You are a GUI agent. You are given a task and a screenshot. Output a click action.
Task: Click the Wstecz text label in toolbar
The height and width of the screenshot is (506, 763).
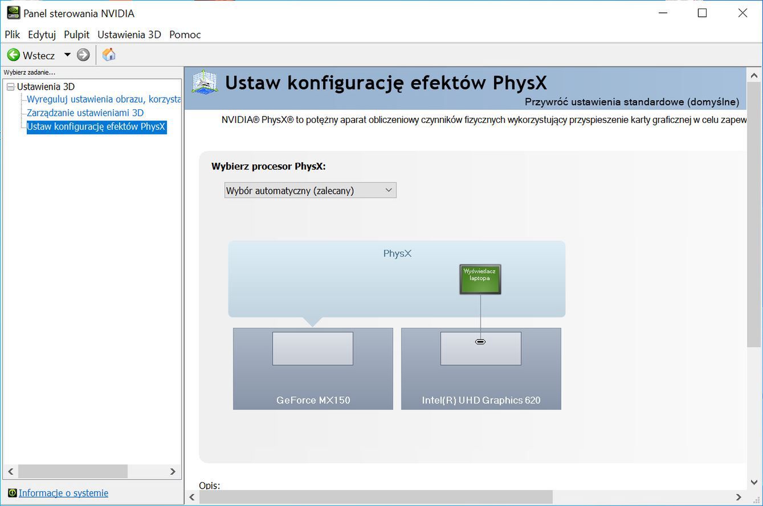coord(39,55)
